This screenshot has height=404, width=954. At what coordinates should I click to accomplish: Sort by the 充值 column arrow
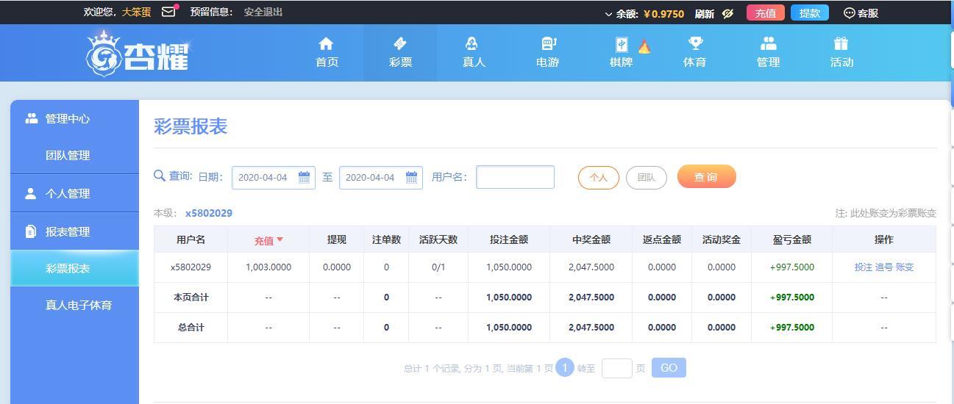coord(280,240)
